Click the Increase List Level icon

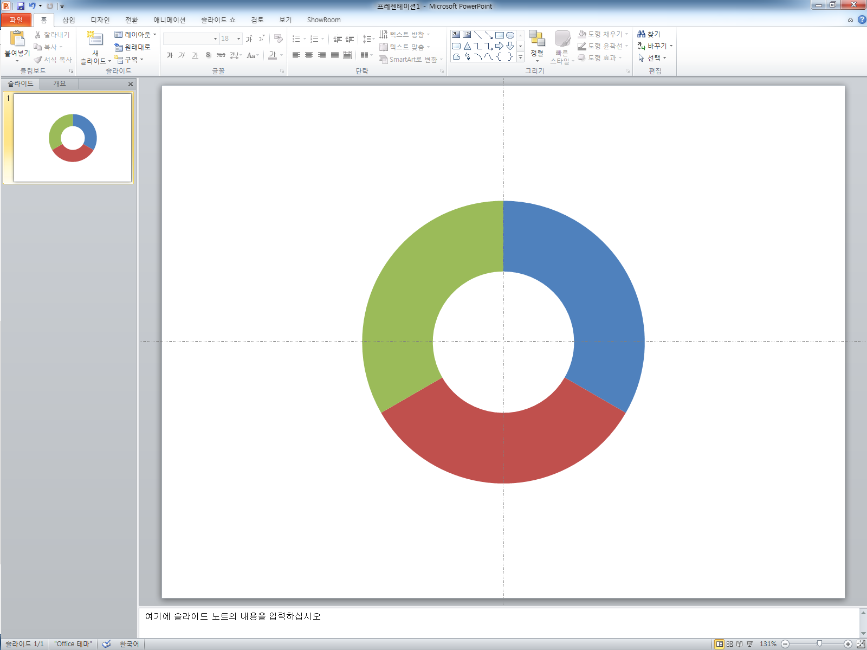click(x=350, y=38)
